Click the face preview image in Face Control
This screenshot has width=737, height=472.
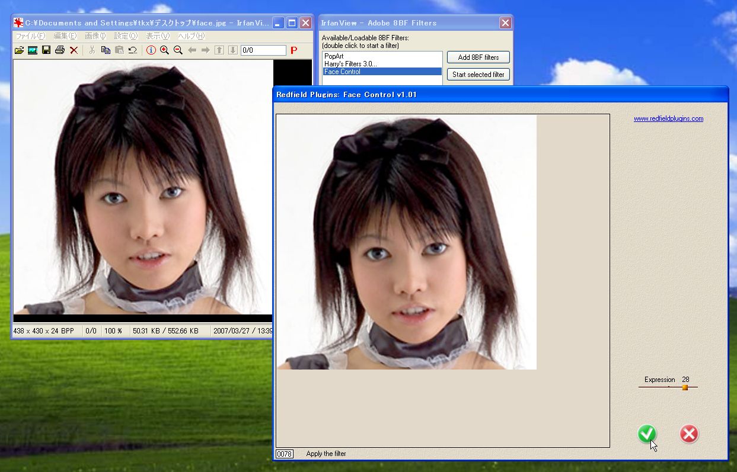point(407,242)
